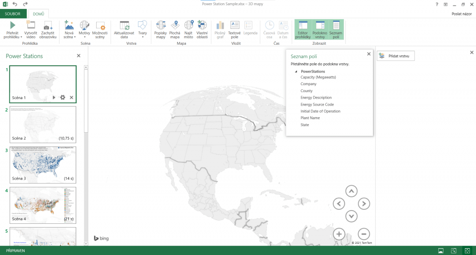This screenshot has width=476, height=255.
Task: Zoom in on map with plus button
Action: click(x=339, y=234)
